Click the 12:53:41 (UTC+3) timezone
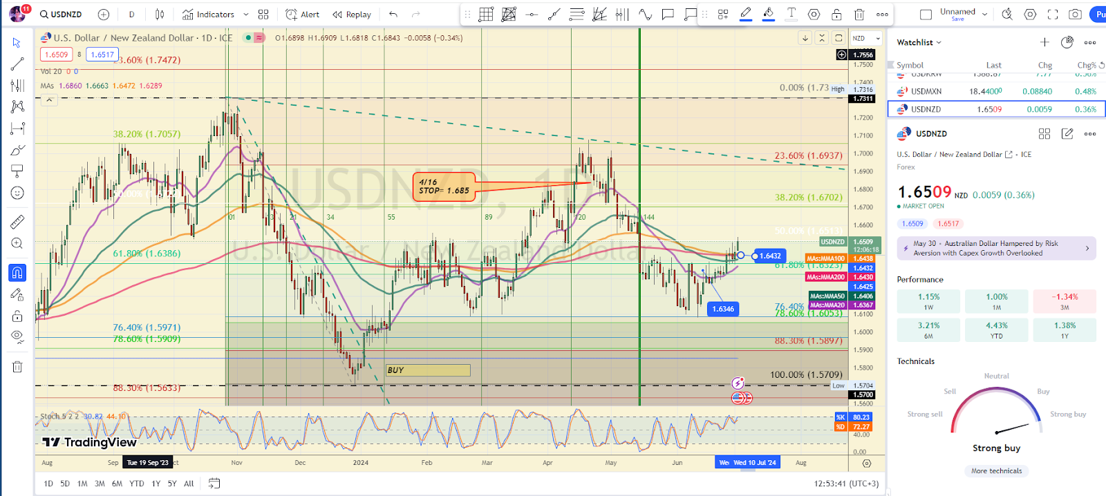The height and width of the screenshot is (496, 1106). point(846,484)
